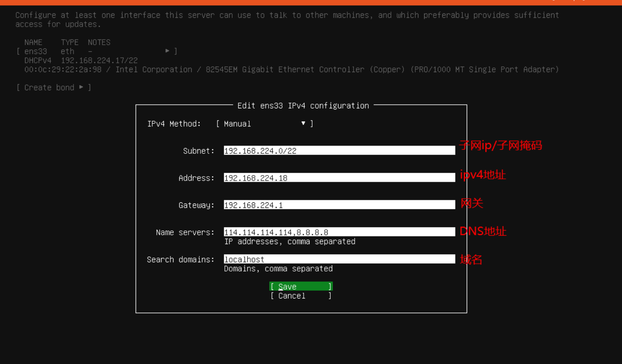Cancel the IPv4 configuration dialog
Viewport: 622px width, 364px height.
(301, 296)
